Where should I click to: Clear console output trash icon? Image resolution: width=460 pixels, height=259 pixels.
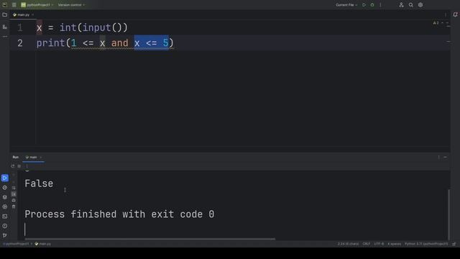14,206
